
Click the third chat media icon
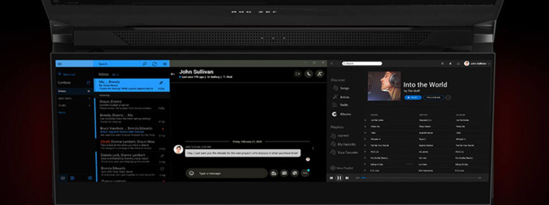[295, 173]
